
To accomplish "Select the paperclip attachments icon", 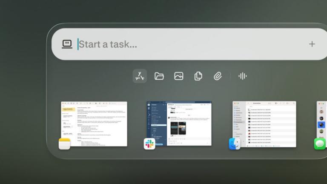I will [x=218, y=76].
